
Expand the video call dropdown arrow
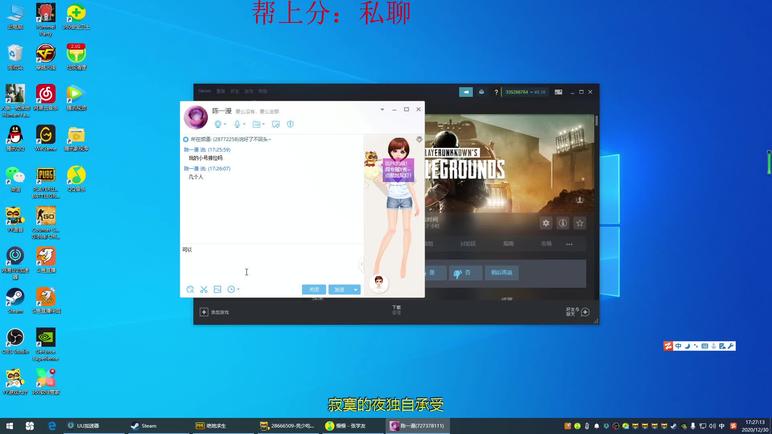tap(225, 124)
